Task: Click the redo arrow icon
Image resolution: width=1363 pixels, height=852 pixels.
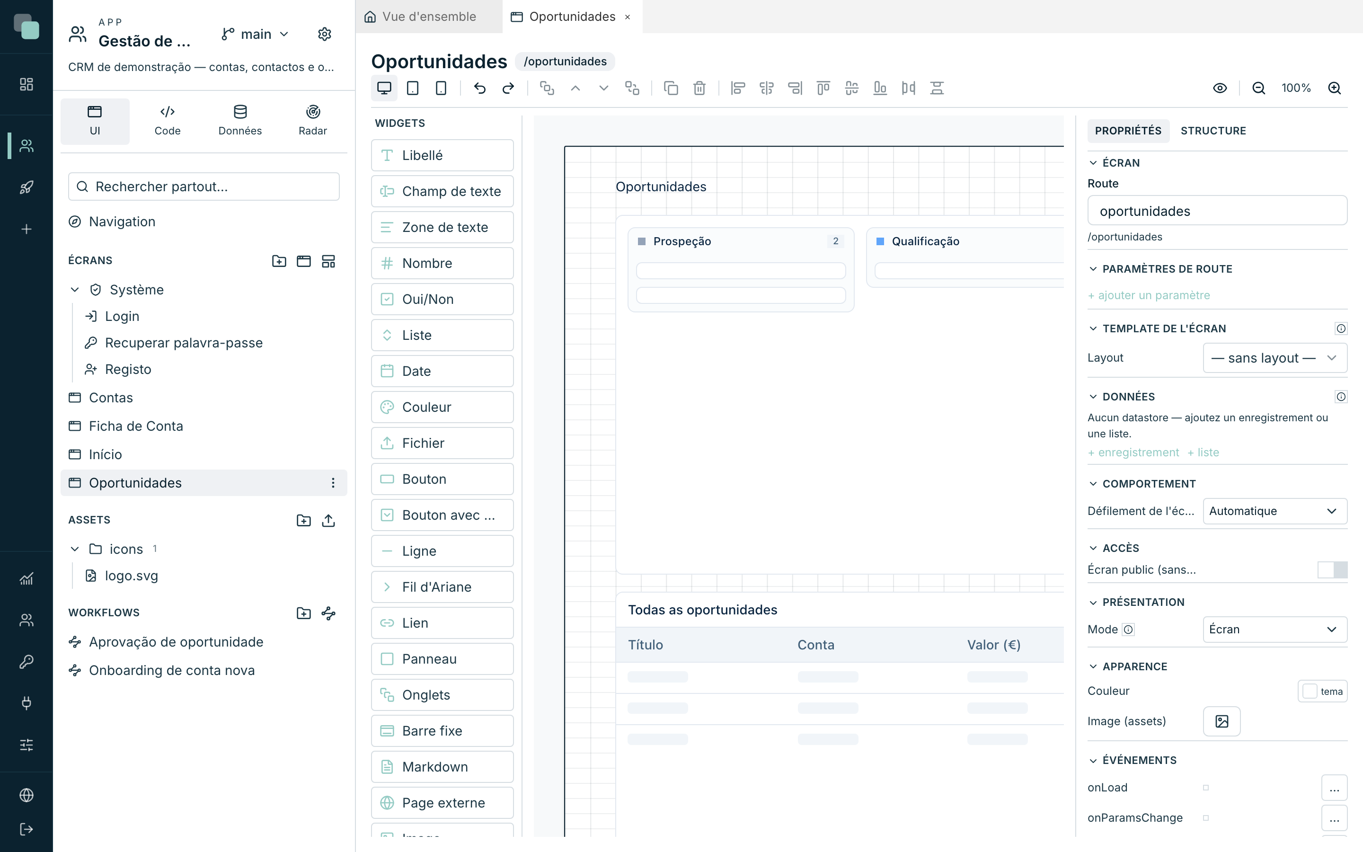Action: (x=508, y=88)
